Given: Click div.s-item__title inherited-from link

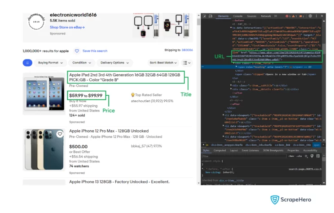Looking at the screenshot, I should point(231,180).
